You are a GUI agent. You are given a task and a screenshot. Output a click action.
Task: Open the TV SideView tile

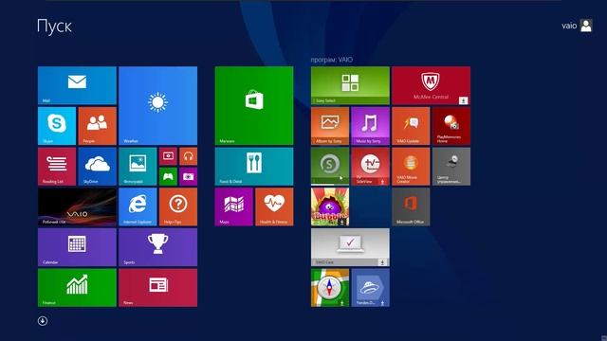[371, 167]
